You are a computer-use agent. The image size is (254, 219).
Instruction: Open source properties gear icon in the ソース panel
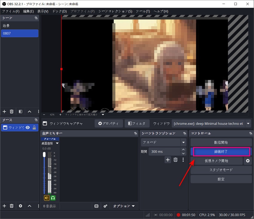(x=20, y=206)
